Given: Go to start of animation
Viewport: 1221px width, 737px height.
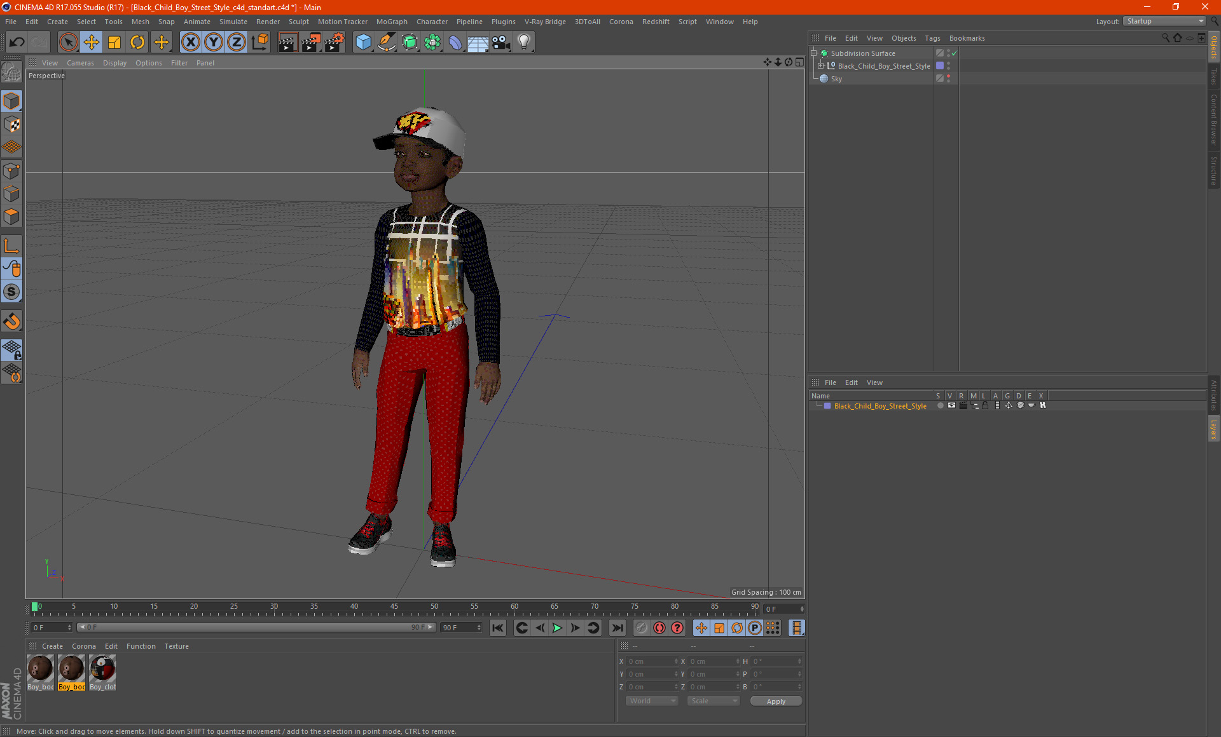Looking at the screenshot, I should (498, 628).
